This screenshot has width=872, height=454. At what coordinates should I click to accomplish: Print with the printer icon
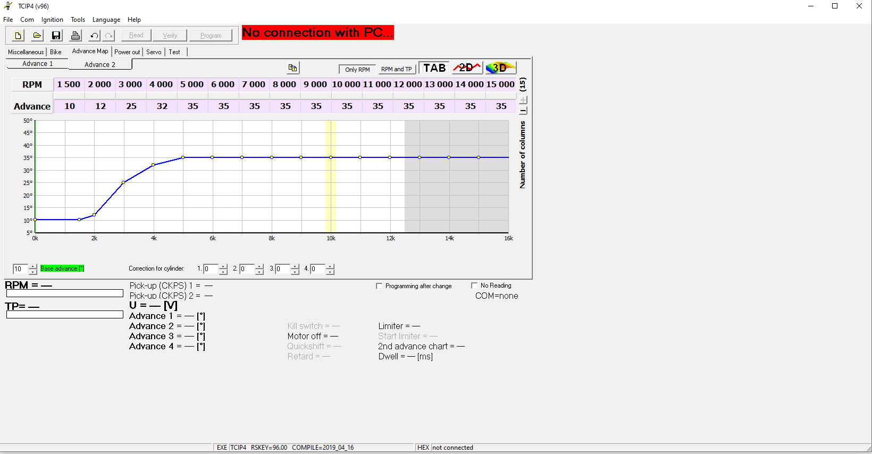pyautogui.click(x=76, y=36)
